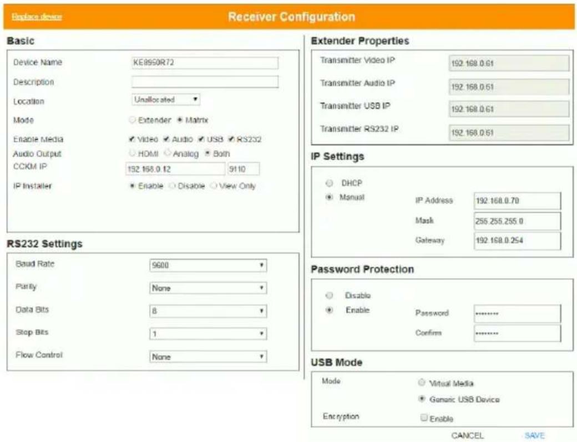Toggle the Audio media checkbox
577x442 pixels.
(x=166, y=139)
